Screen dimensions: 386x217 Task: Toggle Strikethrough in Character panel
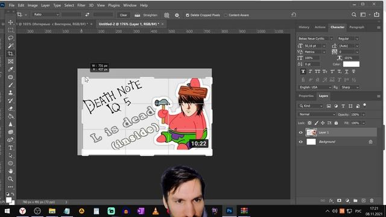coord(353,72)
